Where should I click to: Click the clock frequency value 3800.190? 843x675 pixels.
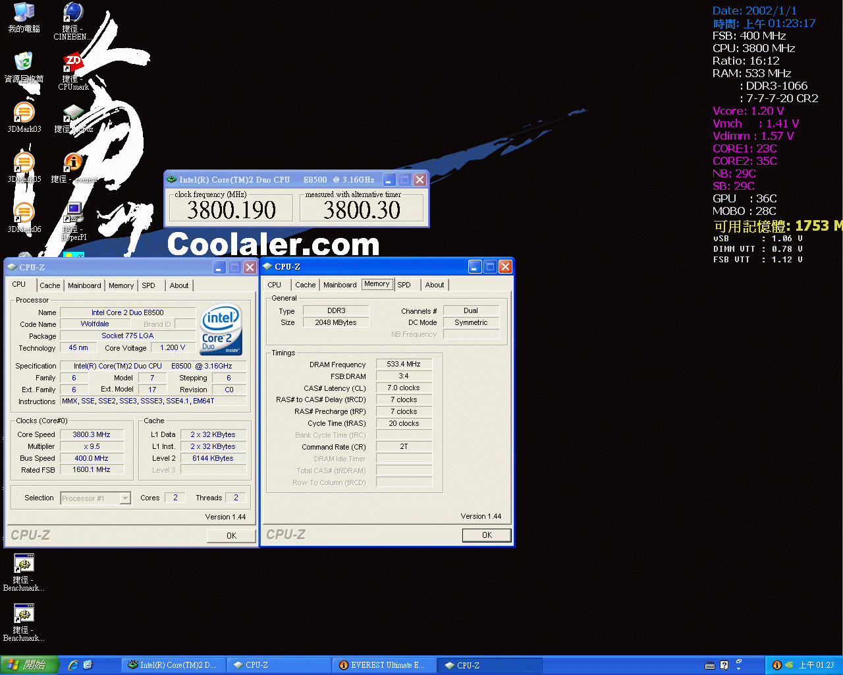pos(231,210)
